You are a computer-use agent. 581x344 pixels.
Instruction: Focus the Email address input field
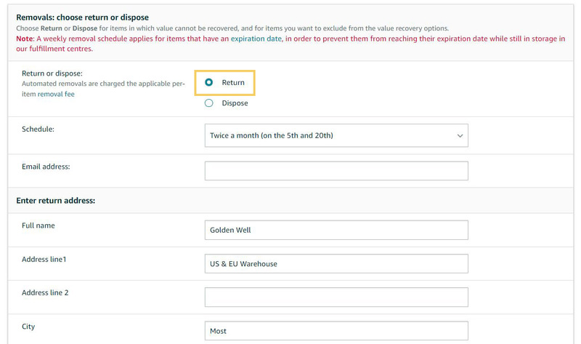336,171
